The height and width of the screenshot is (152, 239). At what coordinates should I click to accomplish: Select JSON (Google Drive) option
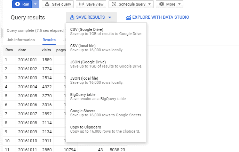tap(106, 64)
